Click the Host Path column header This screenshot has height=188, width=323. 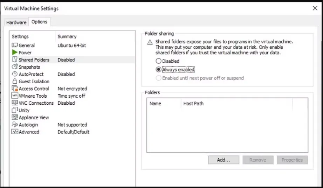pyautogui.click(x=193, y=104)
